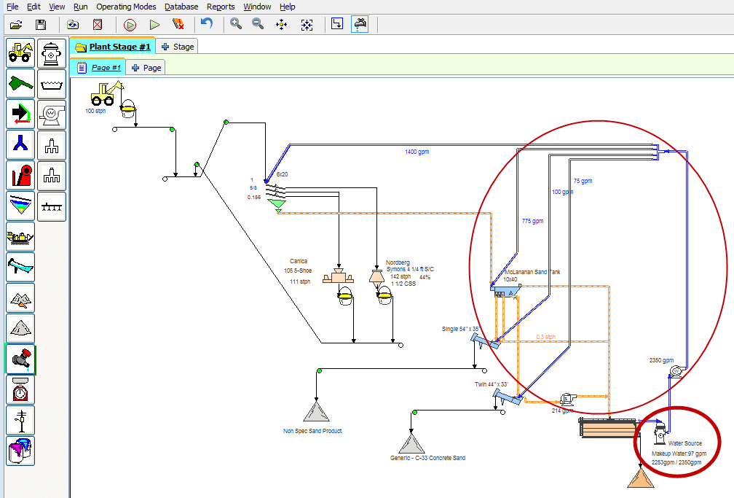The image size is (734, 498).
Task: Toggle the water faucet tool in sidebar
Action: (x=20, y=359)
